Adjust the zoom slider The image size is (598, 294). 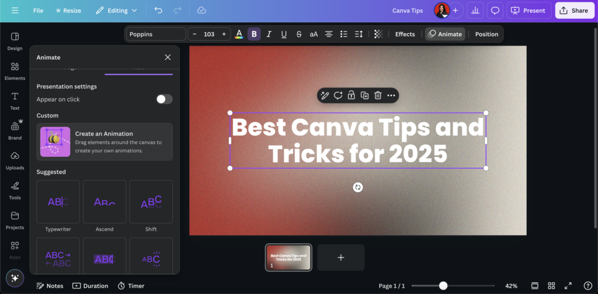coord(443,286)
